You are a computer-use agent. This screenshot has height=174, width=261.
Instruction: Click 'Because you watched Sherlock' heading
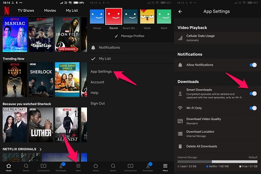tap(27, 104)
